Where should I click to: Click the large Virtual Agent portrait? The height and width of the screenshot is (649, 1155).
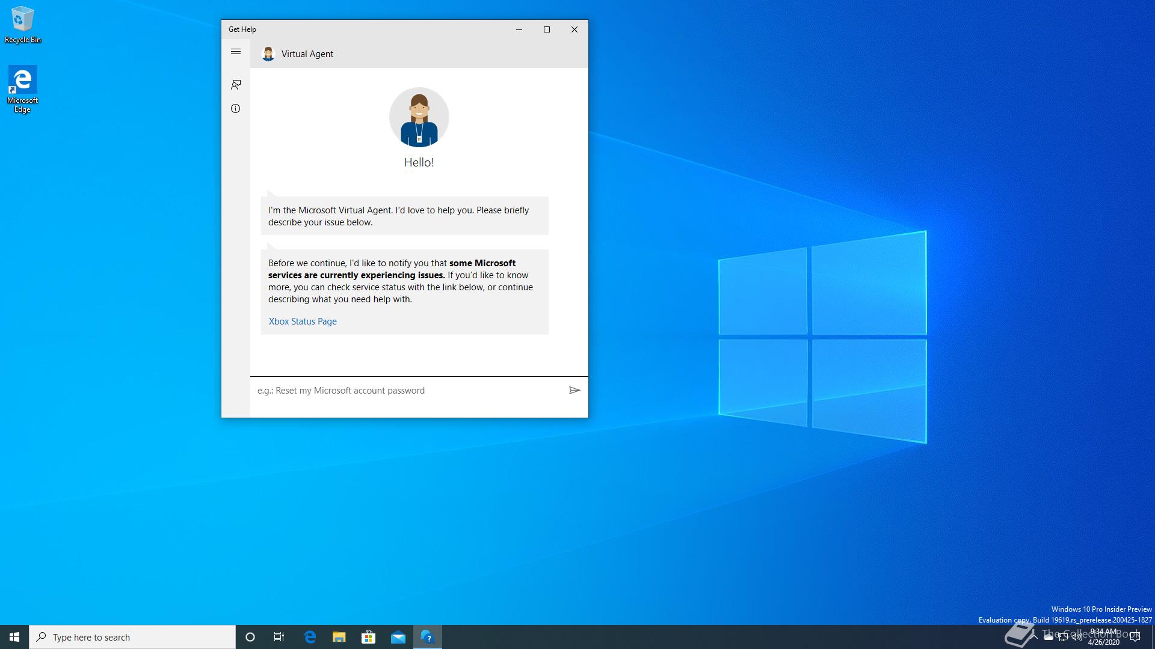pyautogui.click(x=419, y=117)
